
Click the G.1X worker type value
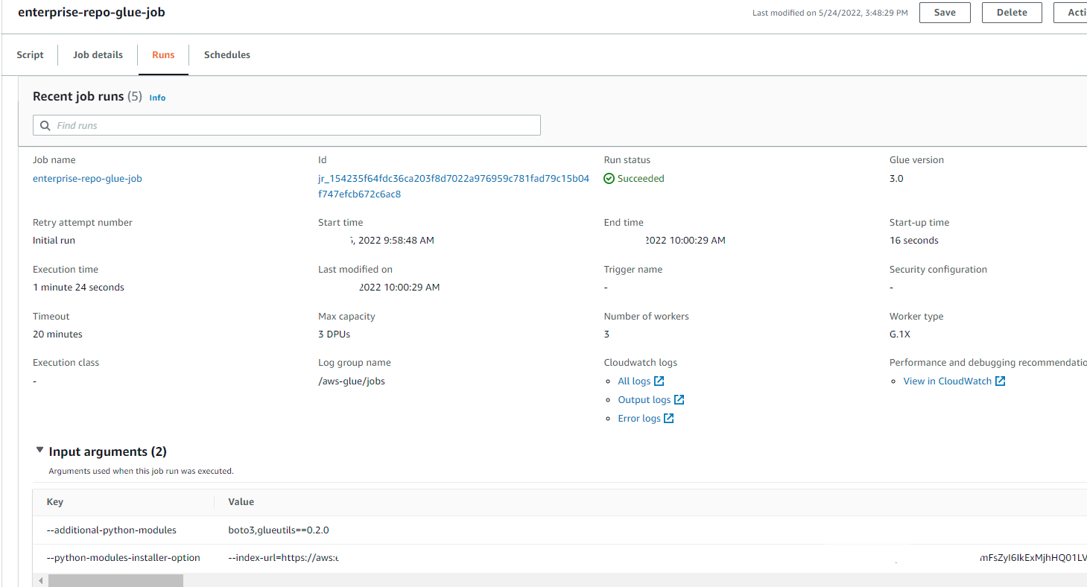900,334
